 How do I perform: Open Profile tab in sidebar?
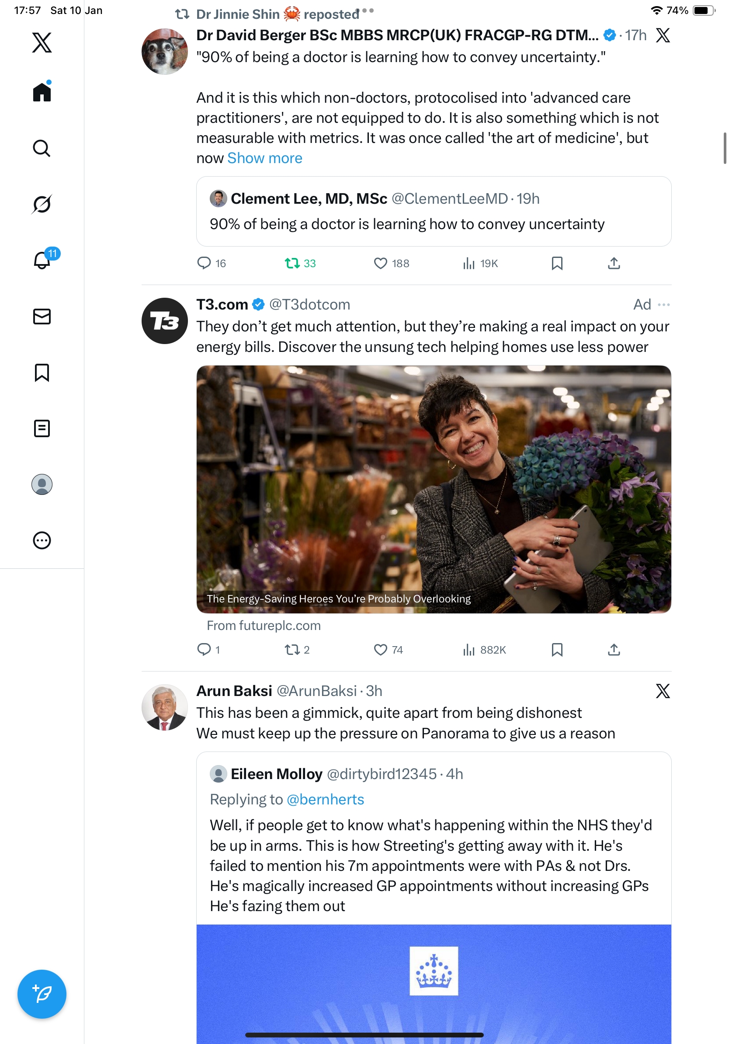(x=42, y=484)
